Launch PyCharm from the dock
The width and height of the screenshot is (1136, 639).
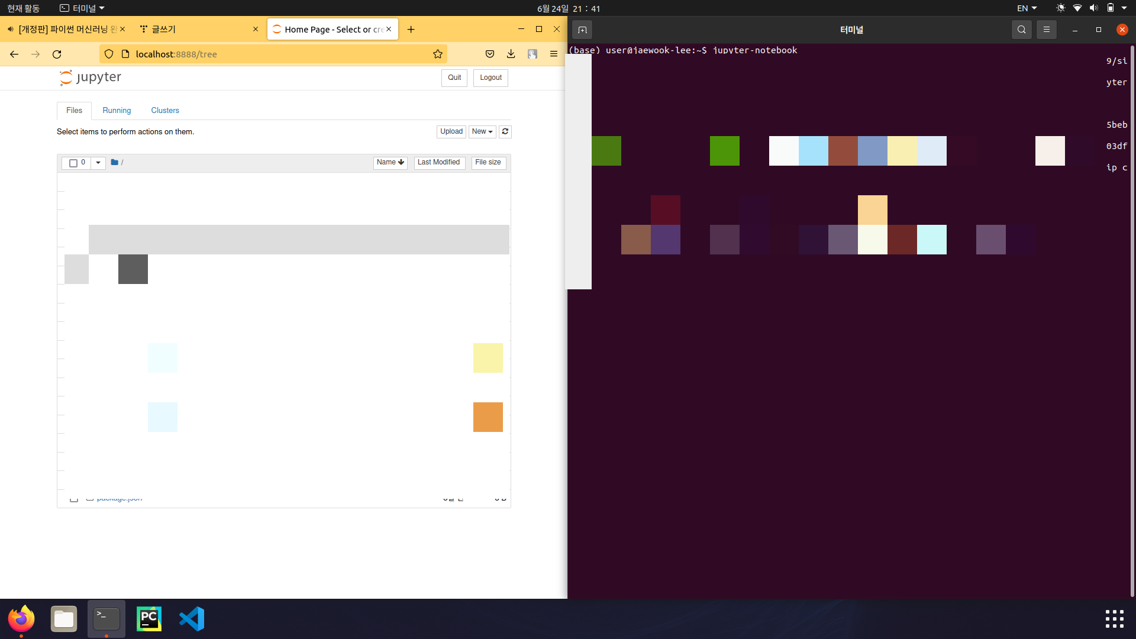(149, 619)
